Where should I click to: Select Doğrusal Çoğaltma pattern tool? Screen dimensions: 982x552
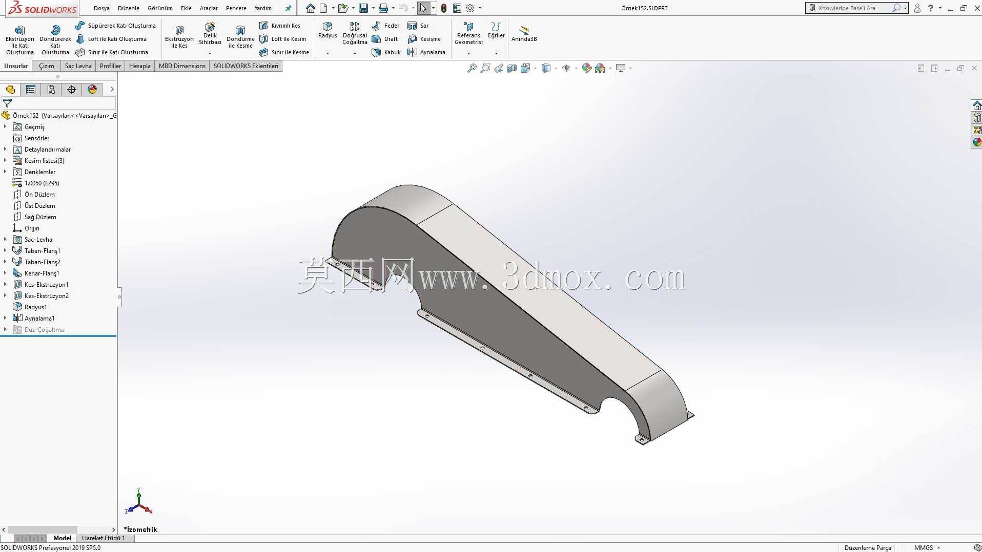point(355,34)
